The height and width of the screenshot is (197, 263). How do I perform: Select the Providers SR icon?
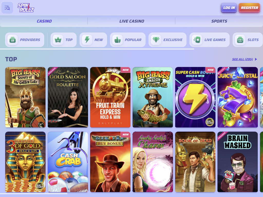[13, 40]
